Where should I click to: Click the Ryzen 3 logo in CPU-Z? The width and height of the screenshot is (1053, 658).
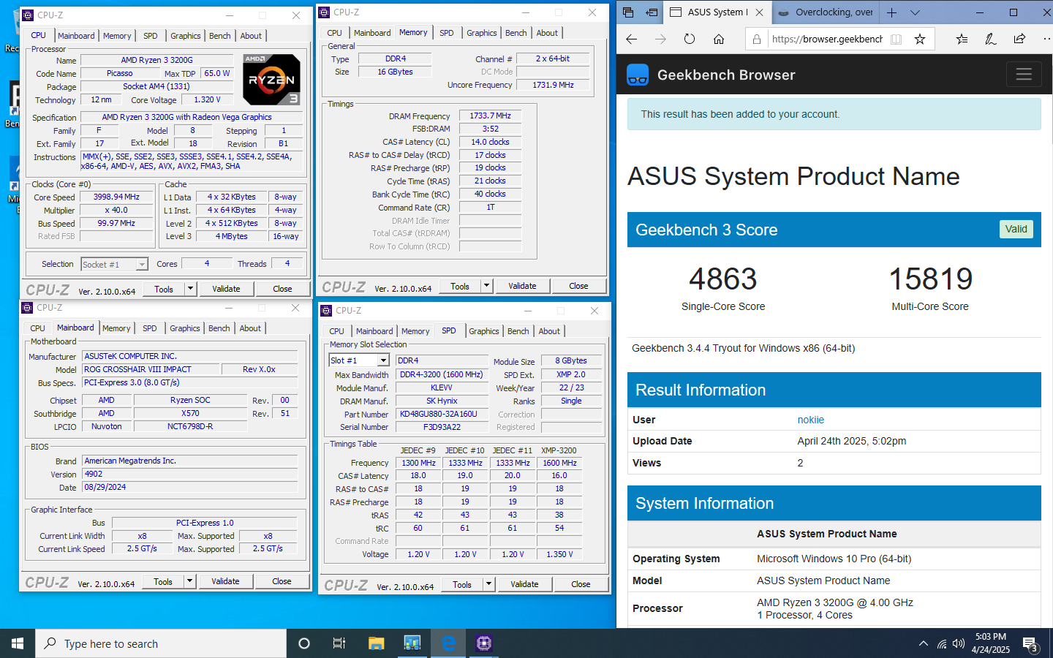271,79
